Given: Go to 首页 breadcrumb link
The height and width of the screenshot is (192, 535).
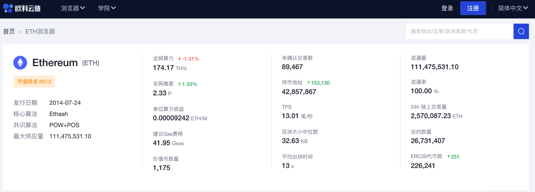Looking at the screenshot, I should [x=9, y=31].
